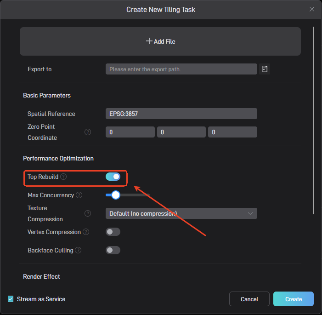Click the second Zero Point Coordinate field
The image size is (322, 315).
pyautogui.click(x=181, y=132)
